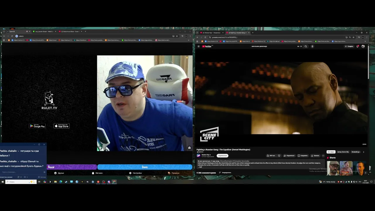Switch to the Bensonhurst Blues tab
Viewport: 375px width, 211px height.
70,31
